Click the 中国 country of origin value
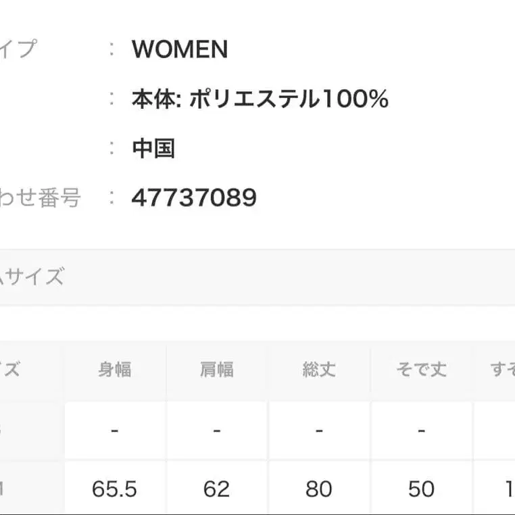 coord(153,148)
